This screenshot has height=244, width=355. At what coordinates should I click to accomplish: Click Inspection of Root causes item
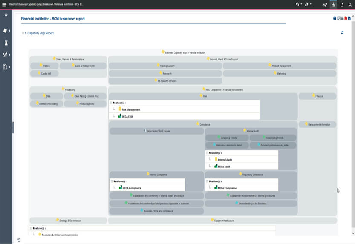point(157,131)
